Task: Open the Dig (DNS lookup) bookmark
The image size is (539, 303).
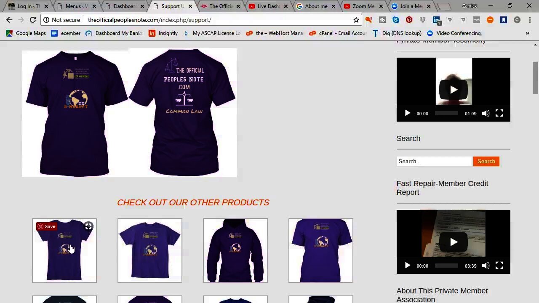Action: click(x=397, y=33)
